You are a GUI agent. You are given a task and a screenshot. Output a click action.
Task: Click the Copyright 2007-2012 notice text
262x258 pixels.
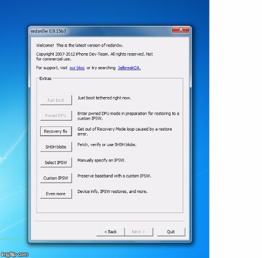tap(94, 57)
